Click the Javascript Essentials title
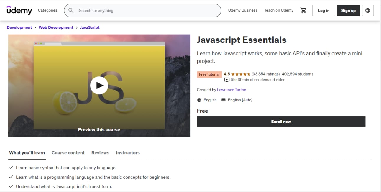Viewport: 381px width, 192px height. 242,40
